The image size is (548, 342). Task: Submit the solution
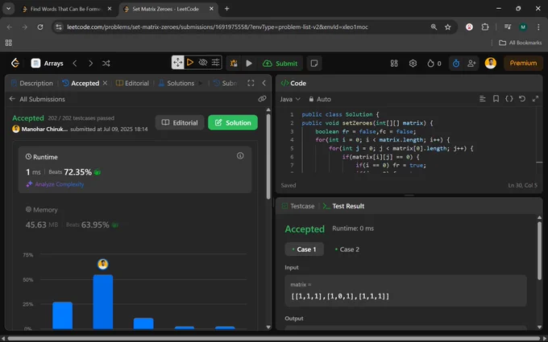pos(280,63)
